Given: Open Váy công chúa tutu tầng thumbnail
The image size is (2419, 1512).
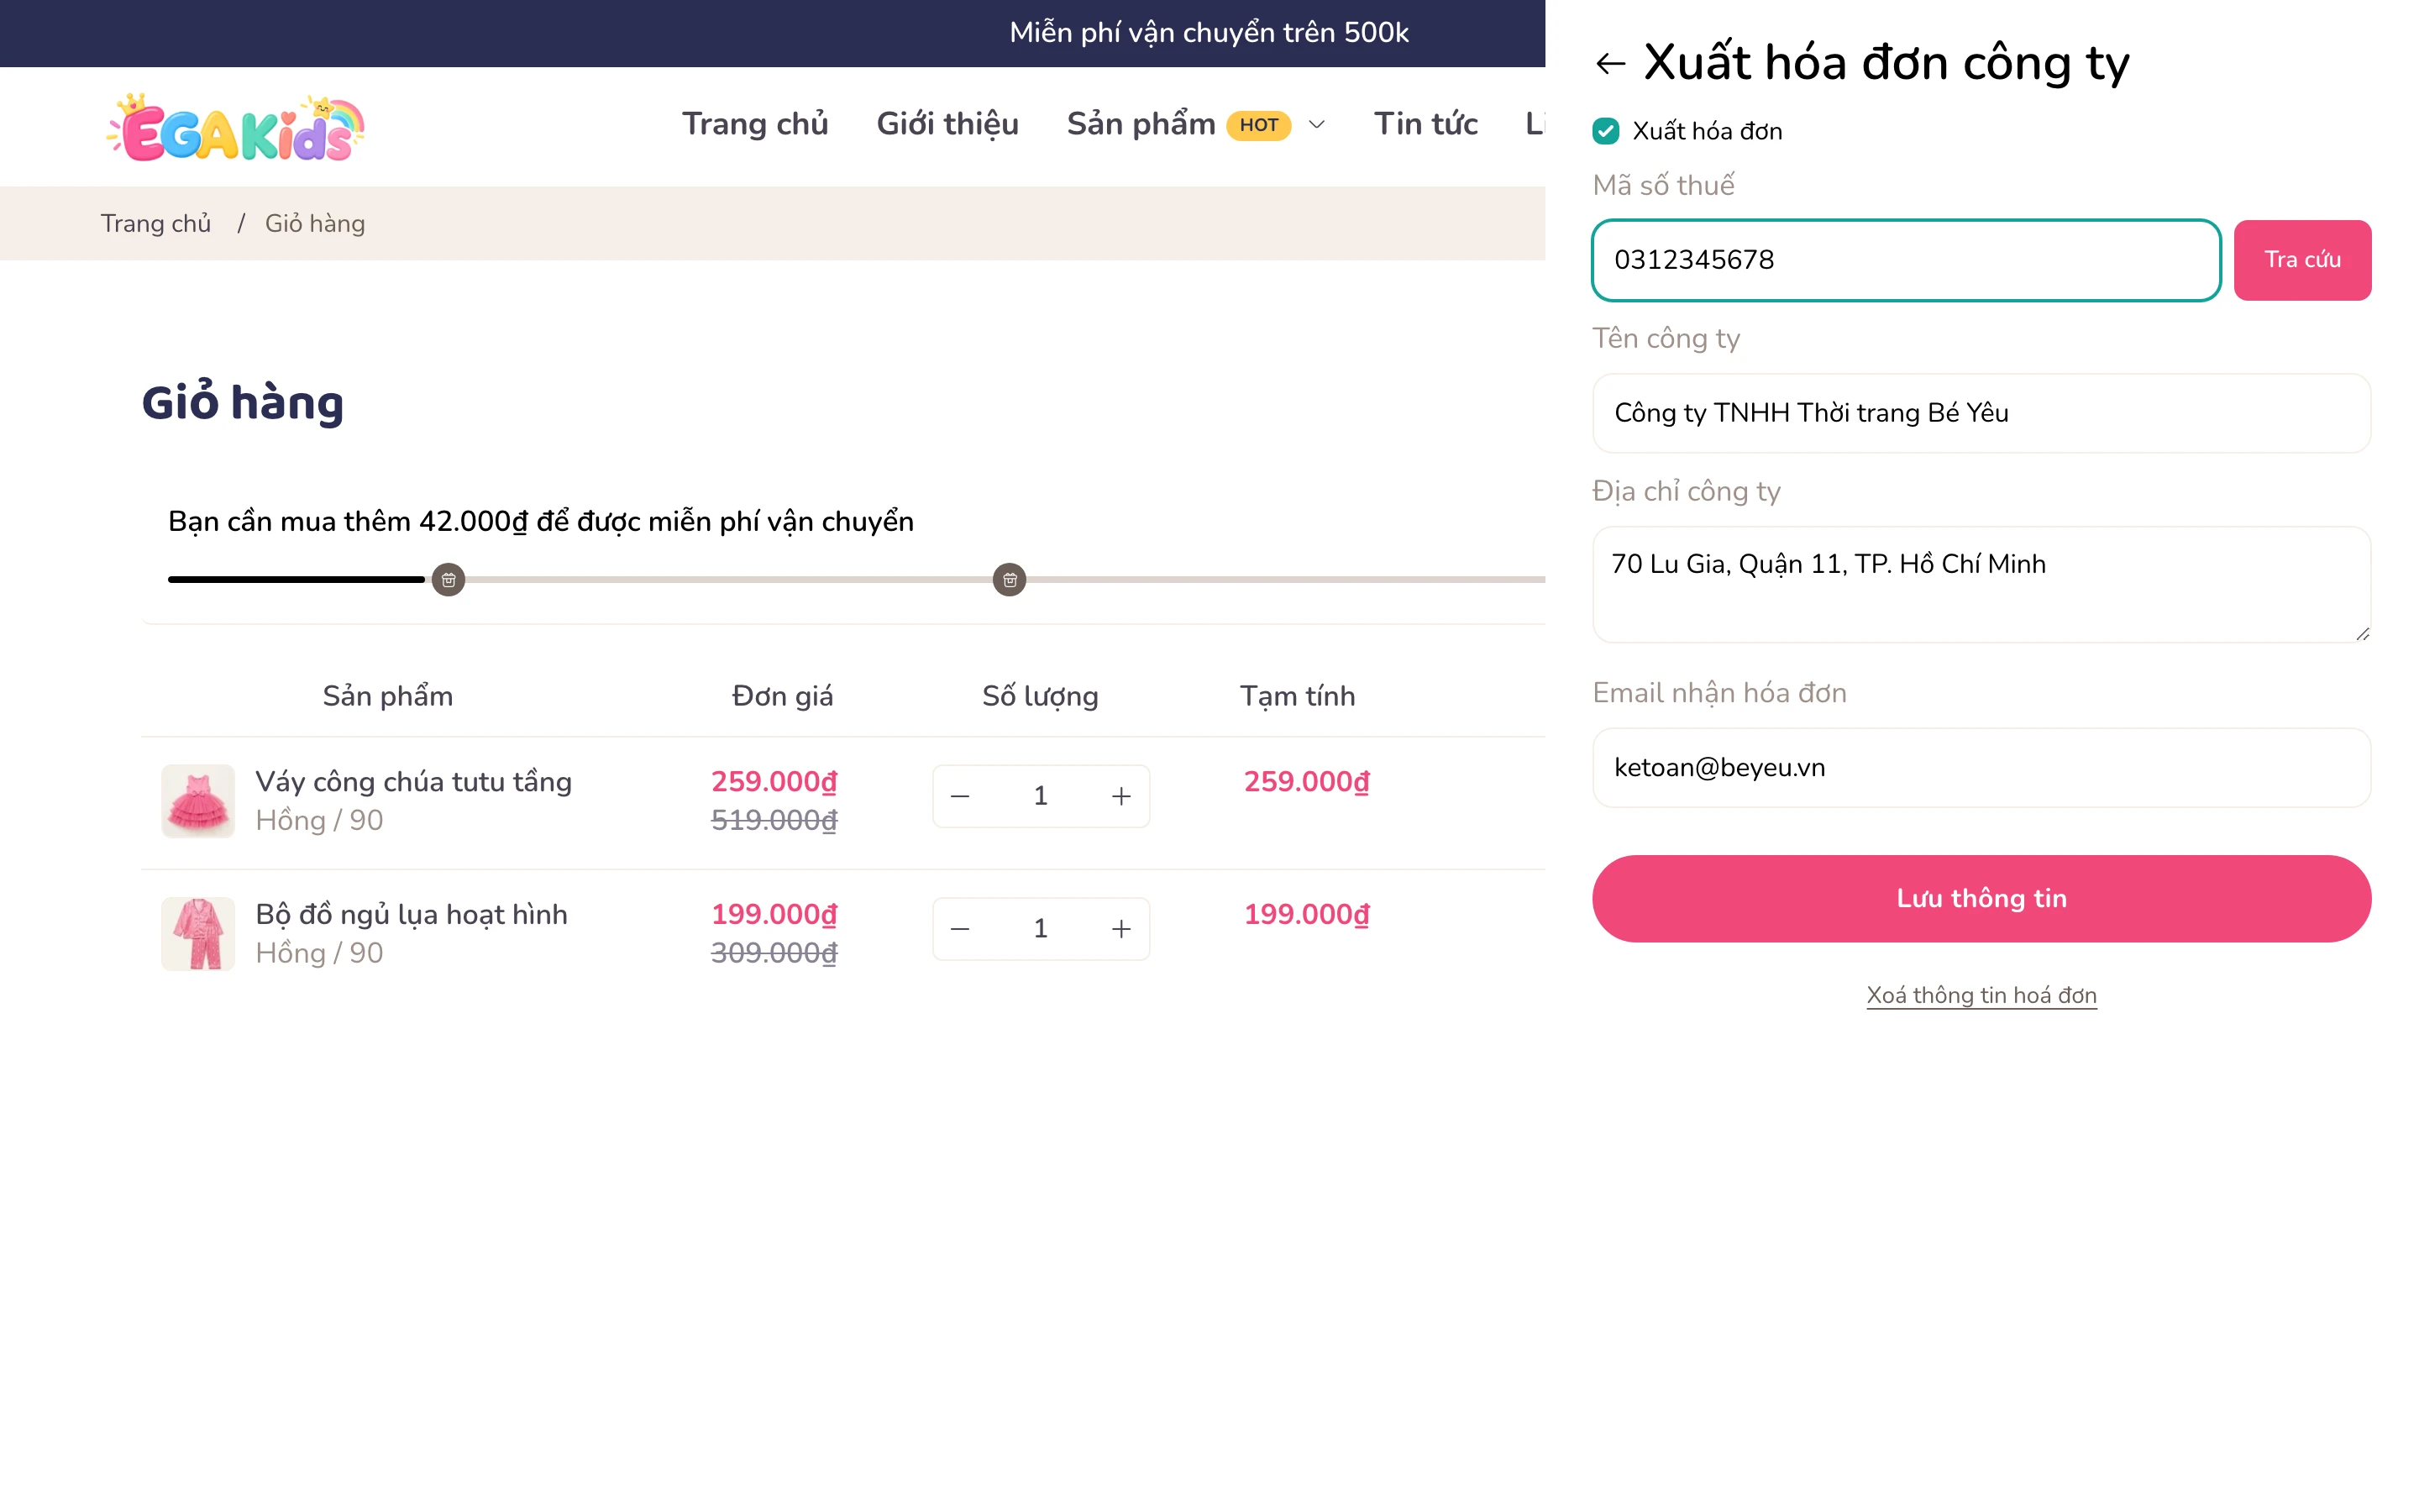Looking at the screenshot, I should (198, 801).
